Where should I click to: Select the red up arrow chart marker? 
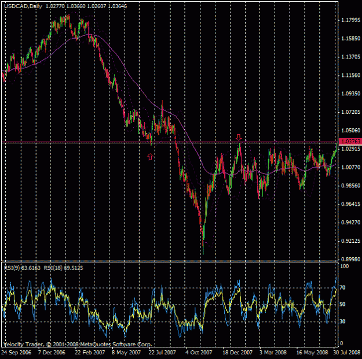click(x=150, y=157)
